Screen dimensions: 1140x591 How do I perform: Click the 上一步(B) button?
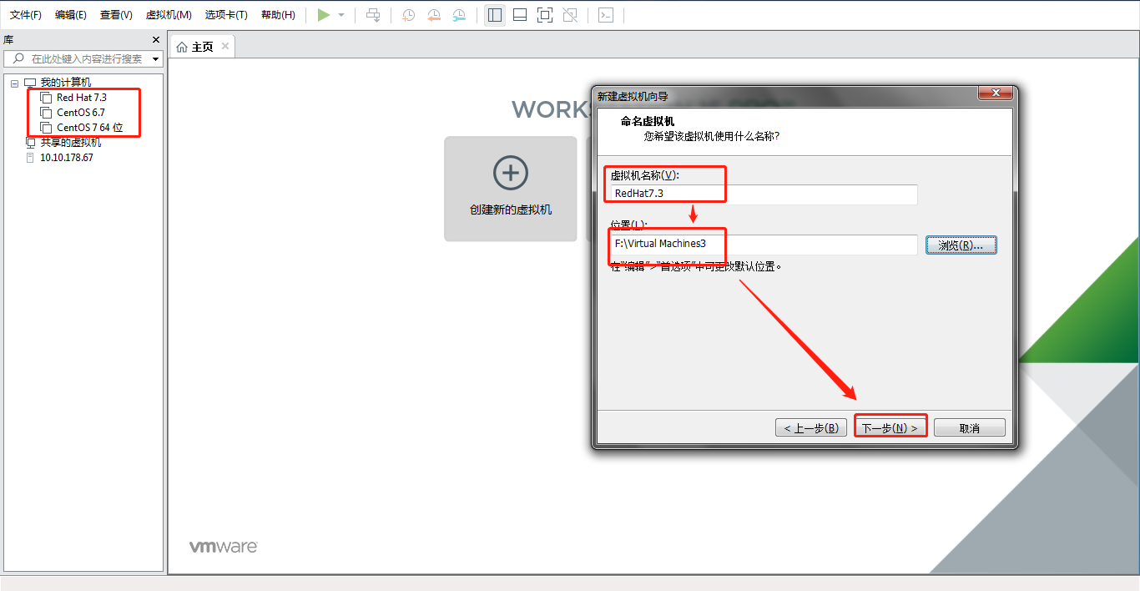click(x=811, y=428)
